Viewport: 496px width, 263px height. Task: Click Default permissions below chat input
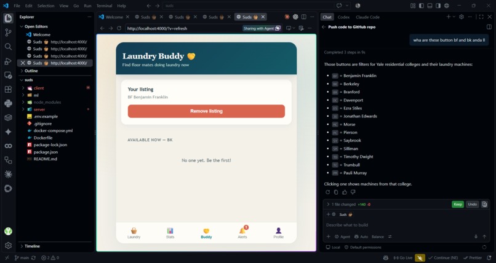(362, 247)
